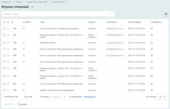The image size is (170, 109).
Task: Open record link ID 684
Action: point(15,62)
